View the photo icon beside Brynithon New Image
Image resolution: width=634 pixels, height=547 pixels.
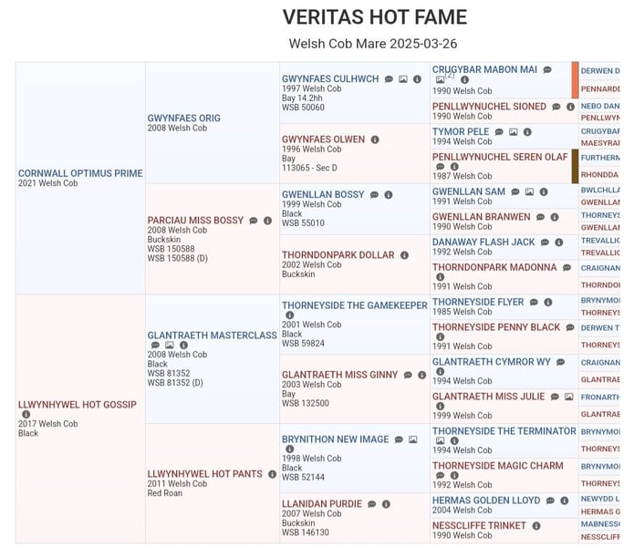[413, 439]
